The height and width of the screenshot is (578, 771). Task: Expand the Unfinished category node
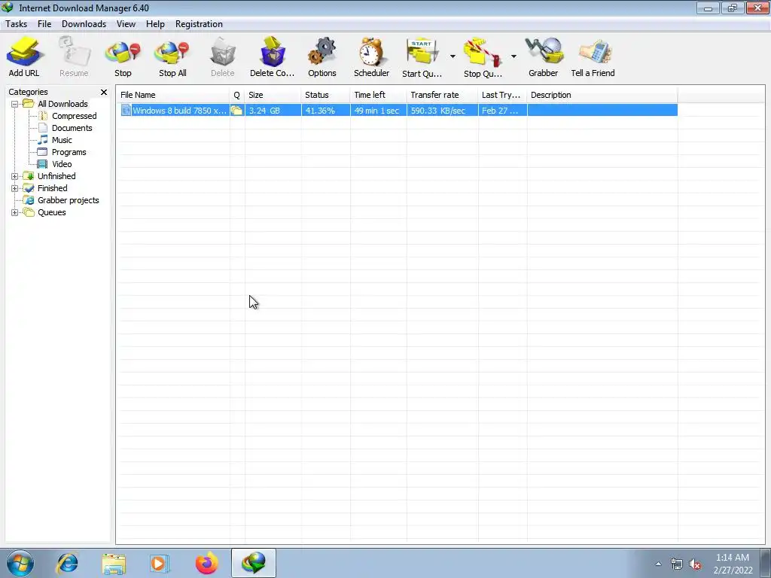tap(15, 176)
